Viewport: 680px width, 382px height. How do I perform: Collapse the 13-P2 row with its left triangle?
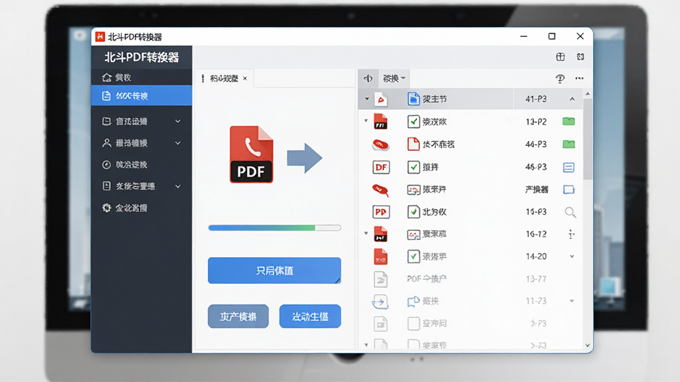click(366, 121)
